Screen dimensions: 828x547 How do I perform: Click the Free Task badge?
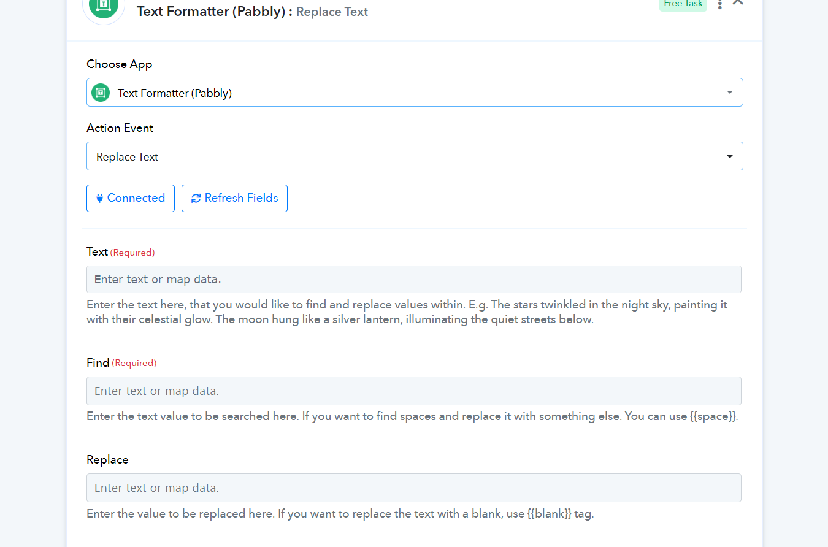[x=683, y=5]
